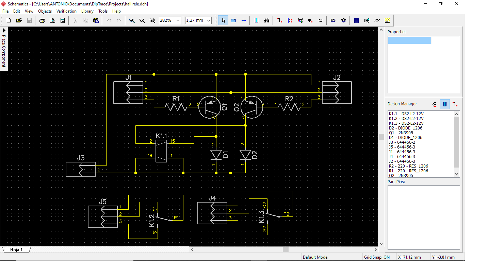Select resistor R2 symbol on schematic
This screenshot has width=488, height=261.
[x=289, y=107]
